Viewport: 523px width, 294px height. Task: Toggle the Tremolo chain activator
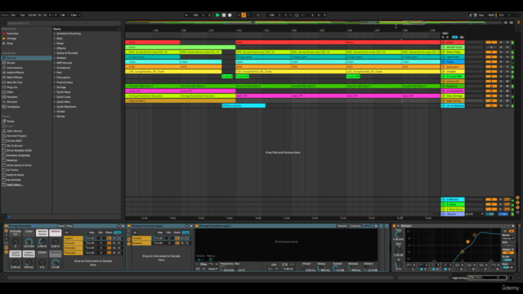[109, 243]
